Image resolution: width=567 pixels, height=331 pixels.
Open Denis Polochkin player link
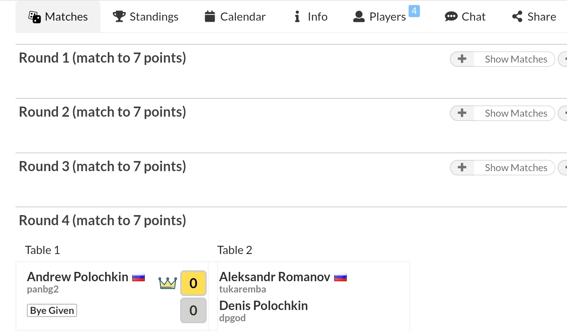pyautogui.click(x=263, y=305)
